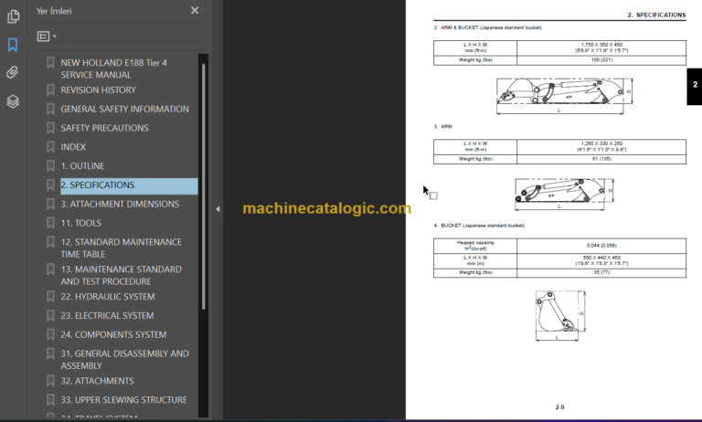The height and width of the screenshot is (422, 702).
Task: Click bookmark icon beside 23. ELECTRICAL SYSTEM
Action: pyautogui.click(x=50, y=315)
